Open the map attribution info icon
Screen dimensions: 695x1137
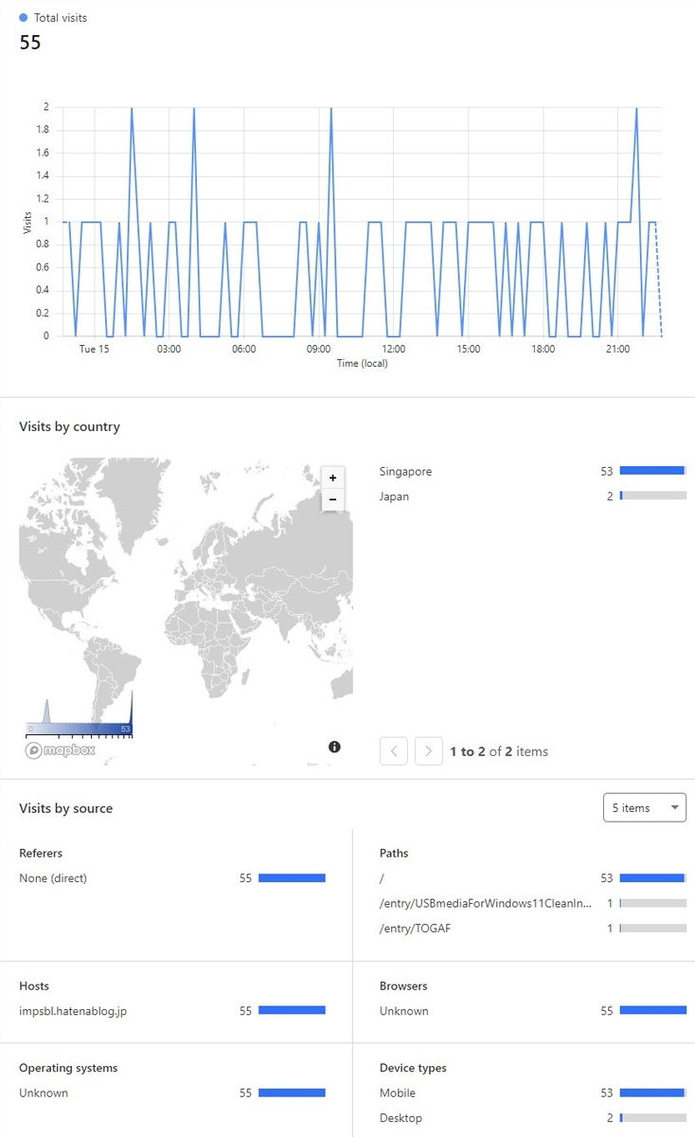pos(334,747)
